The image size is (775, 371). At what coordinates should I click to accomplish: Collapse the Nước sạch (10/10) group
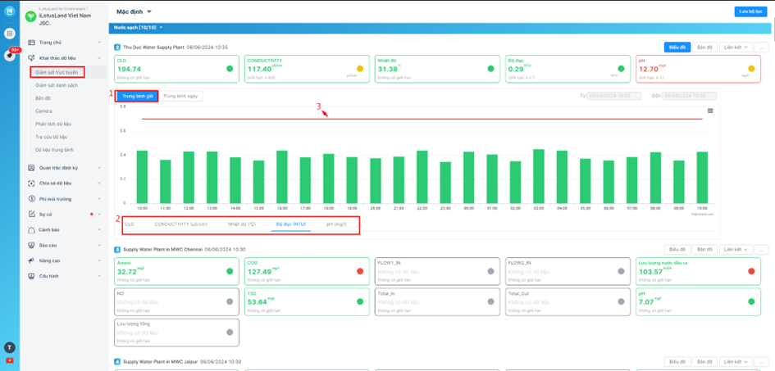click(138, 27)
